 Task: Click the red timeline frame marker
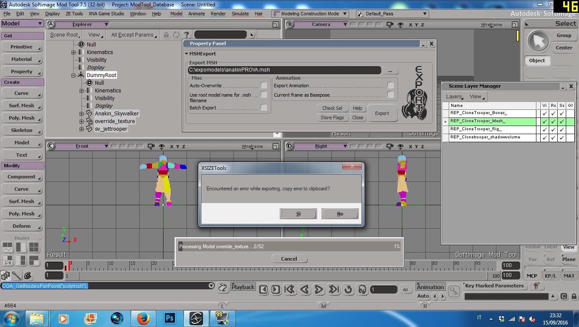[70, 265]
